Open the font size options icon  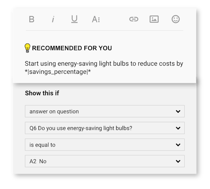(x=96, y=19)
